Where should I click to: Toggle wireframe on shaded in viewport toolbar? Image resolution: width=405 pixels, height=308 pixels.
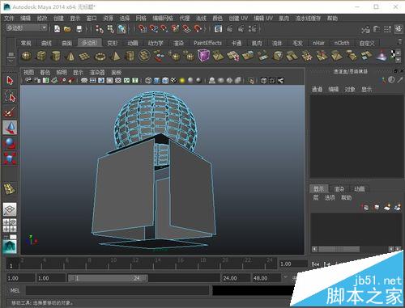165,80
